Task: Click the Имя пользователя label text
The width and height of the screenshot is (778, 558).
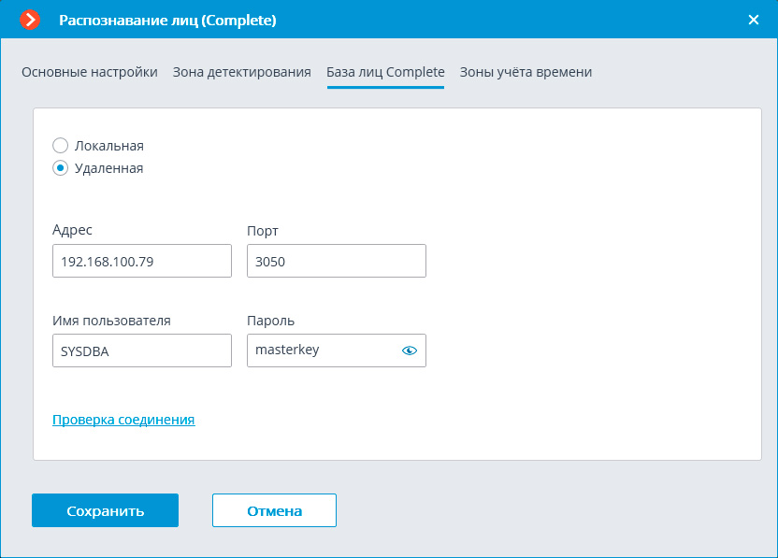Action: [111, 321]
